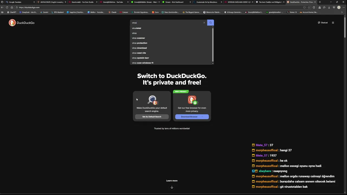Screen dimensions: 347x195
Task: Open the downloads icon in toolbar
Action: 329,7
